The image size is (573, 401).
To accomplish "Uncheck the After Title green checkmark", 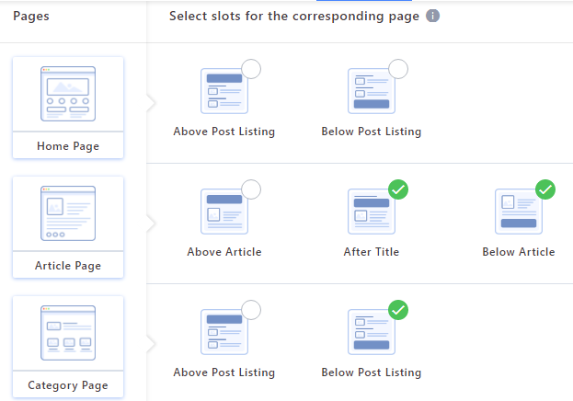I will pos(398,189).
